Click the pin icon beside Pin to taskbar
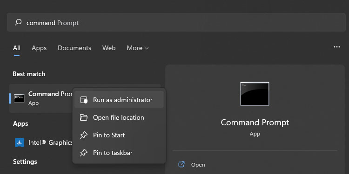 [x=84, y=153]
